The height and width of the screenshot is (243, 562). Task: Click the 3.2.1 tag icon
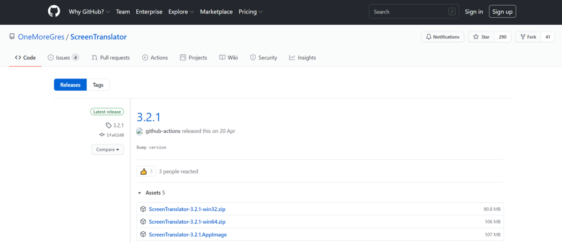109,125
